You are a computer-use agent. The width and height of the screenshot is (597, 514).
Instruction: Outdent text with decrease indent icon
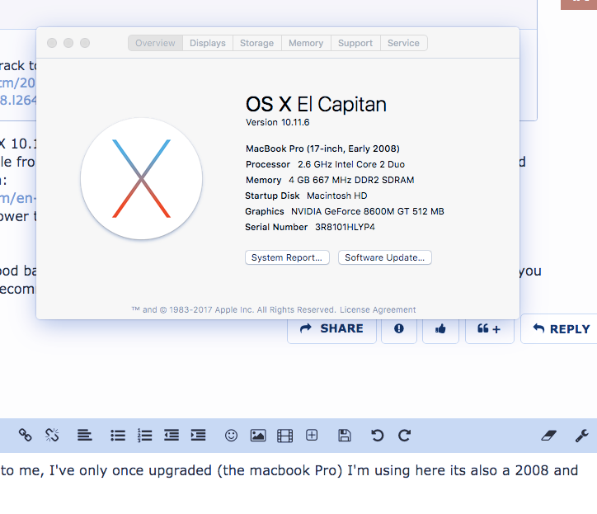(x=172, y=435)
